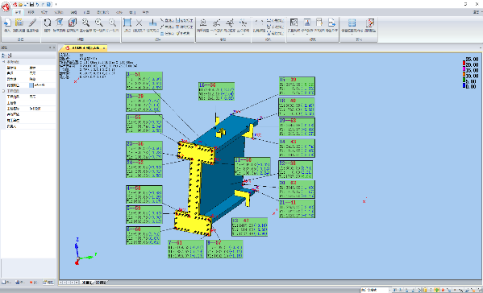Toggle alphabetical A-Z sorting in property panel
483x293 pixels.
click(x=9, y=56)
